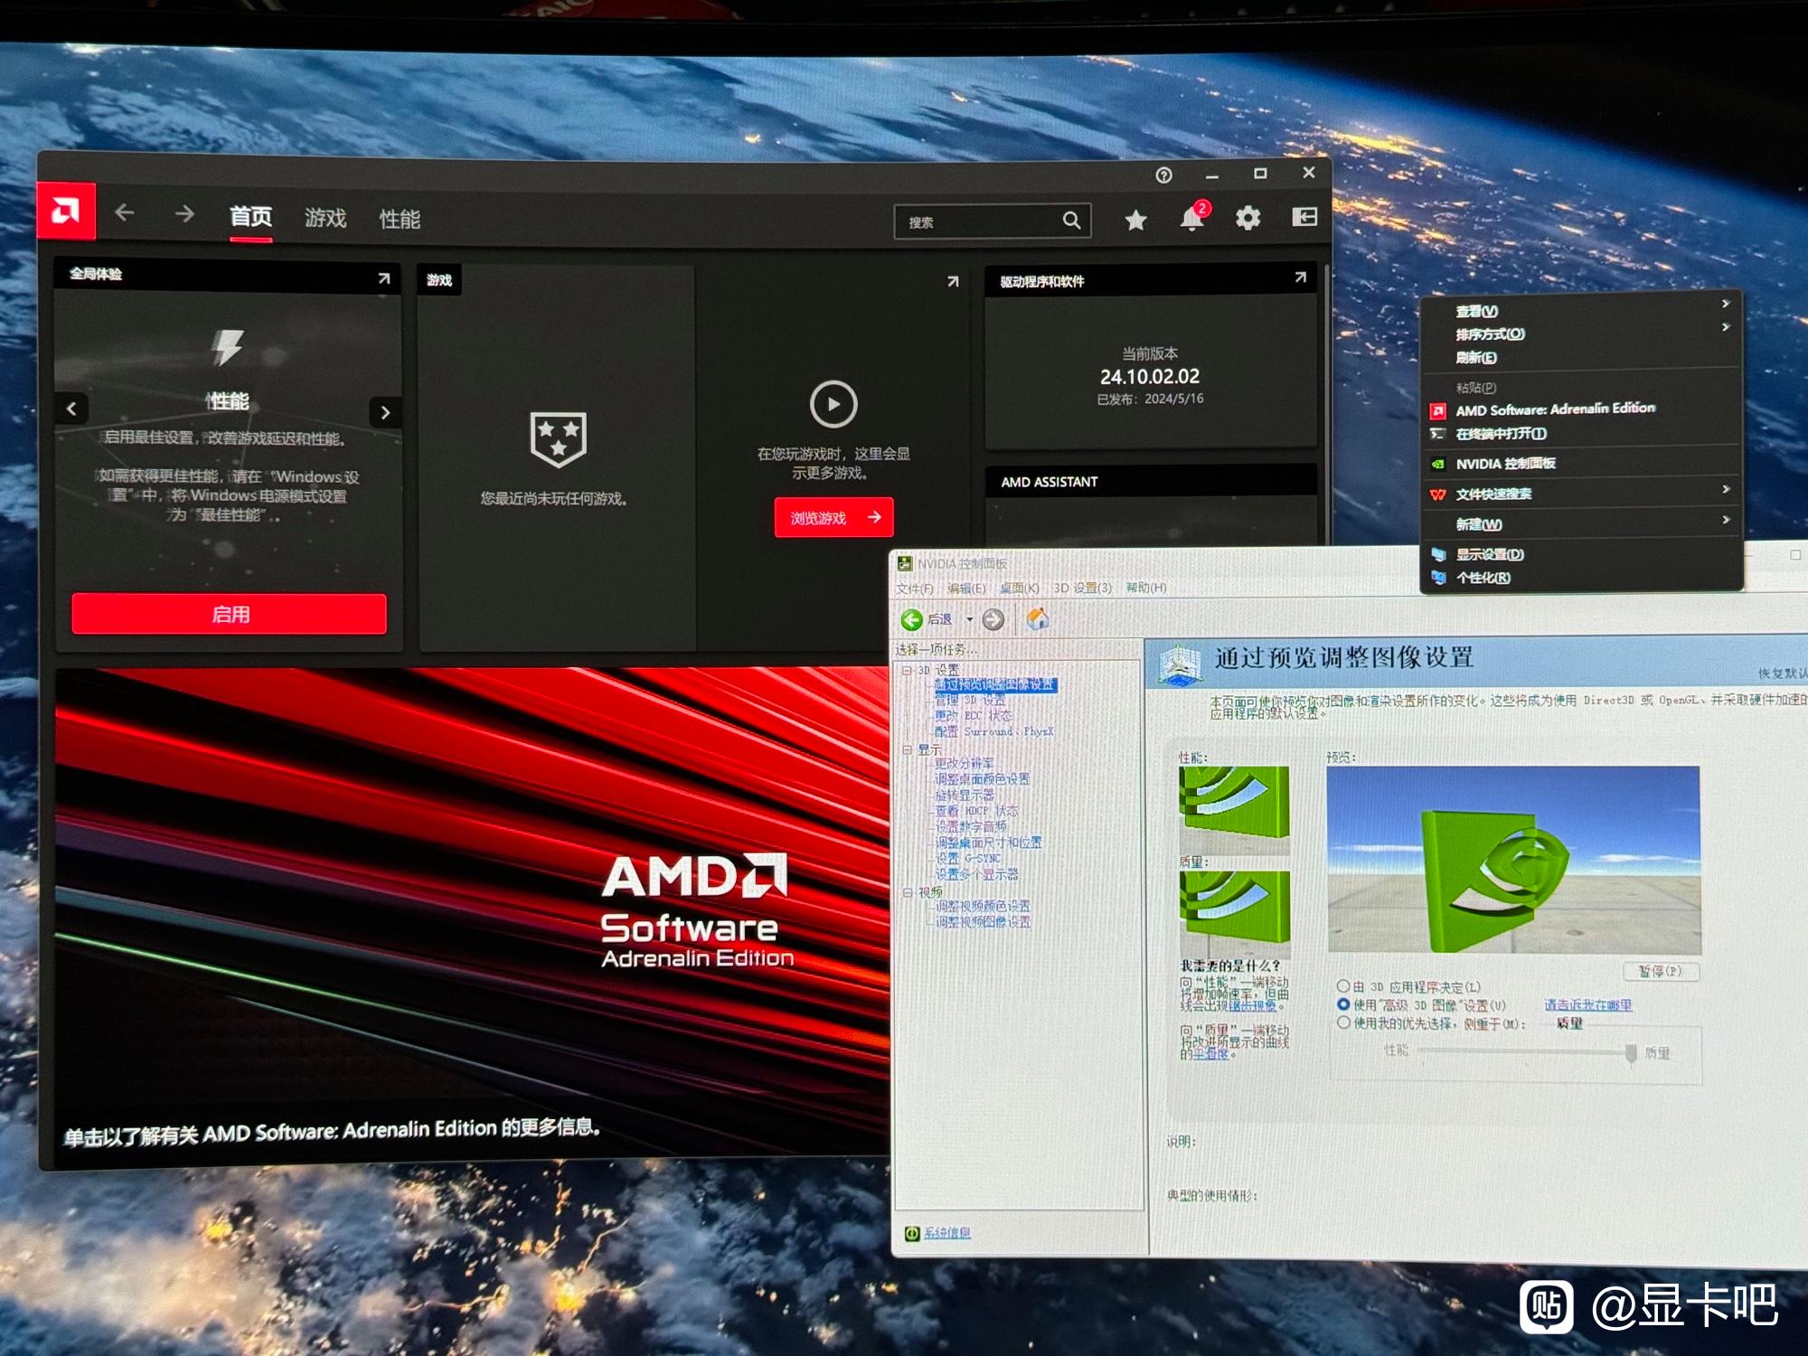The width and height of the screenshot is (1808, 1356).
Task: Click NVIDIA grey forward arrow button
Action: pos(993,619)
